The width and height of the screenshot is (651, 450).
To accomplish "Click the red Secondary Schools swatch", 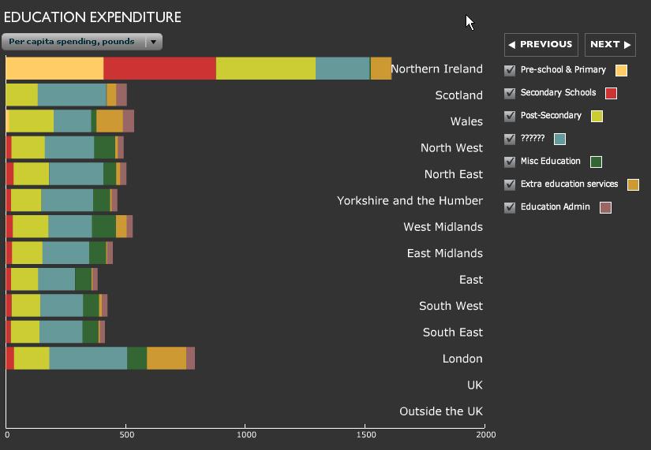I will (611, 94).
